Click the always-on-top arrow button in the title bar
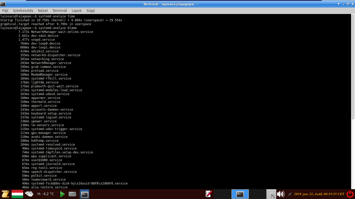The height and width of the screenshot is (199, 355). (339, 4)
